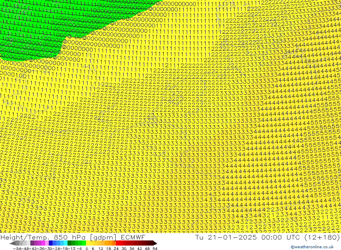Click the -42 legend label
The width and height of the screenshot is (341, 250).
(33, 249)
